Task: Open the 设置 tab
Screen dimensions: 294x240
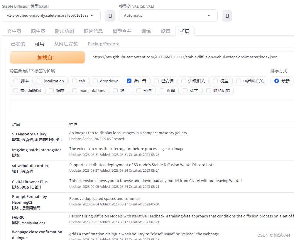Action: tap(165, 31)
